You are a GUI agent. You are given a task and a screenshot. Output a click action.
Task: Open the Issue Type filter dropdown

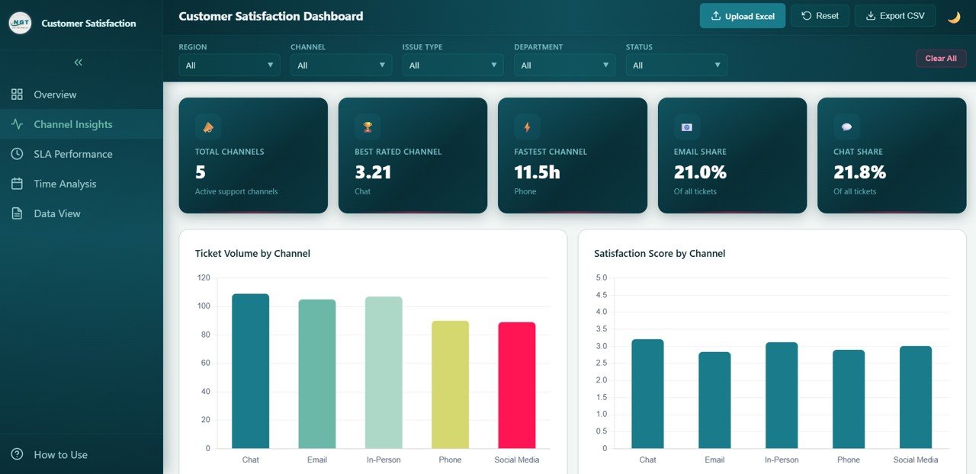click(452, 65)
